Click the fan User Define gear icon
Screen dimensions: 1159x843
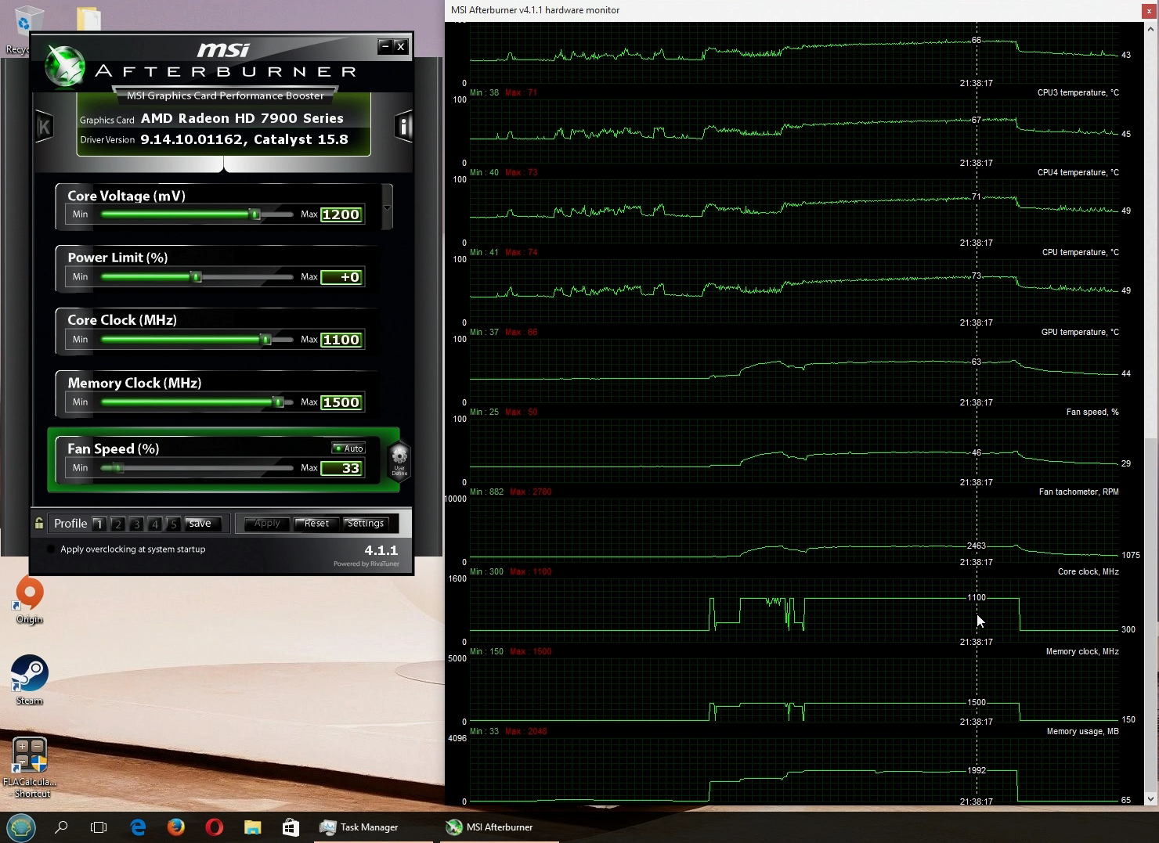(399, 459)
